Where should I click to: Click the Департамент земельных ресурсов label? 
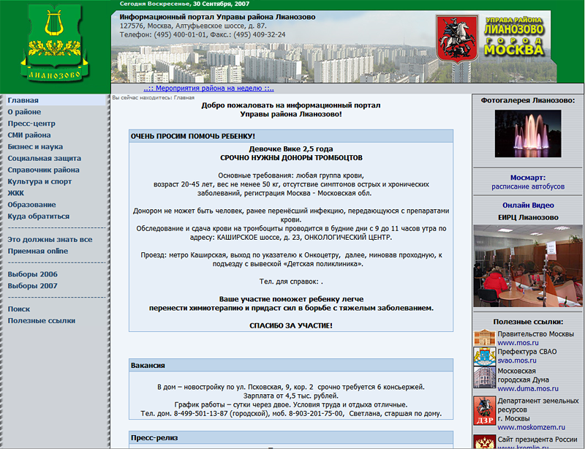(538, 410)
